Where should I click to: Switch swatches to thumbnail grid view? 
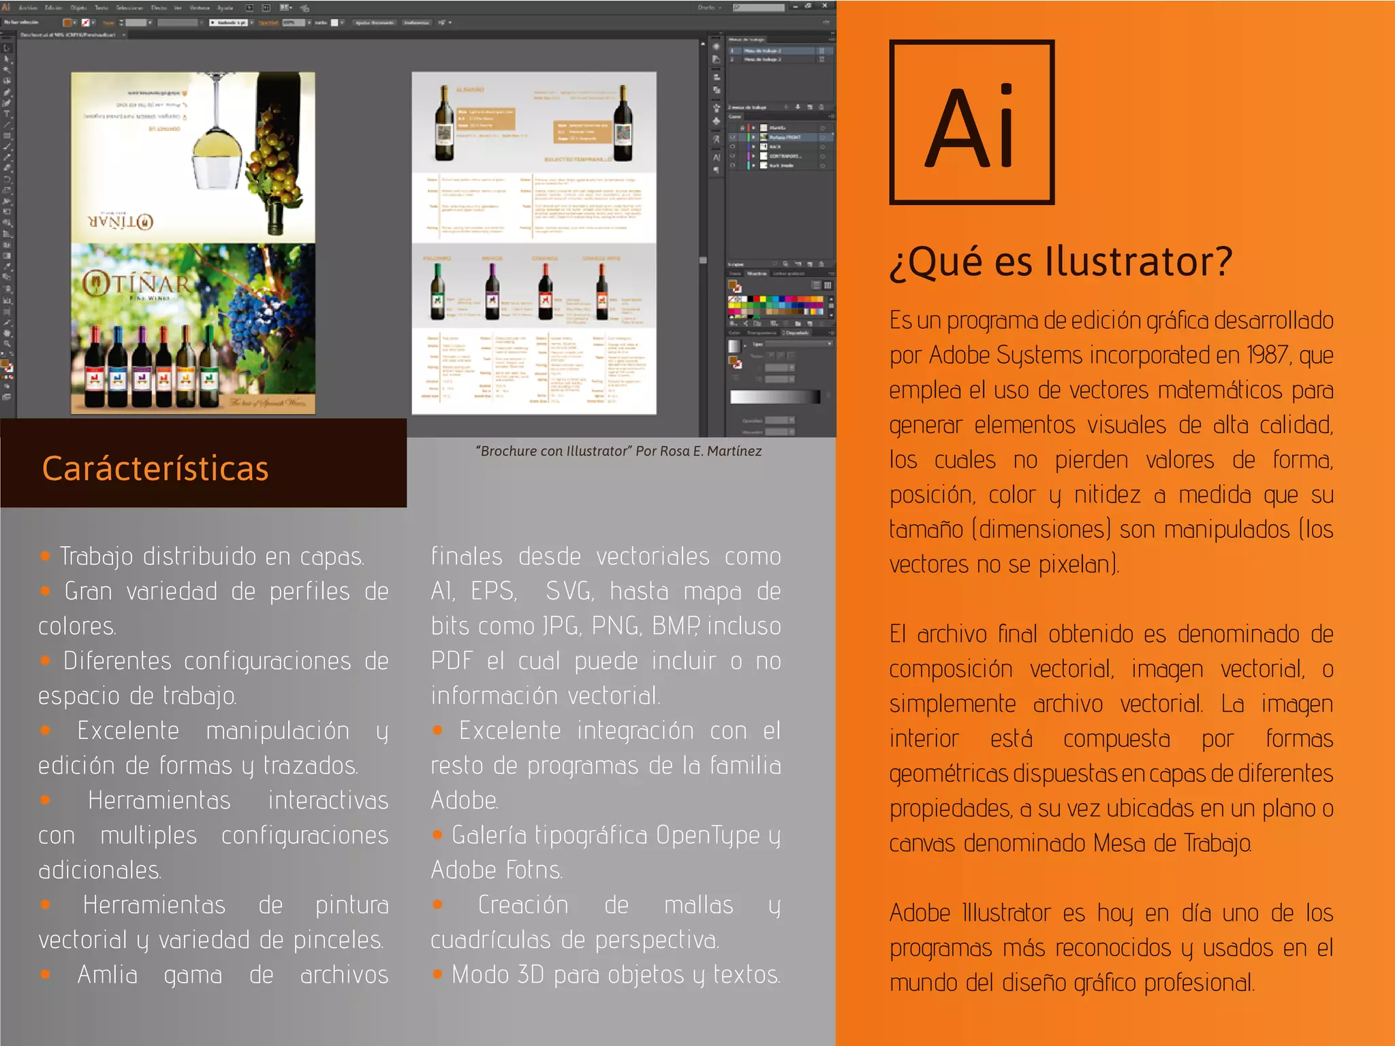click(828, 285)
